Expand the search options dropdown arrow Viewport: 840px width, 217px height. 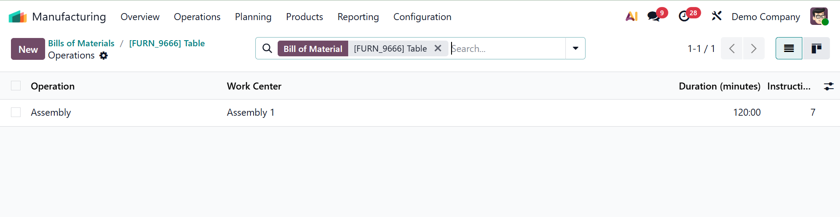[x=575, y=48]
